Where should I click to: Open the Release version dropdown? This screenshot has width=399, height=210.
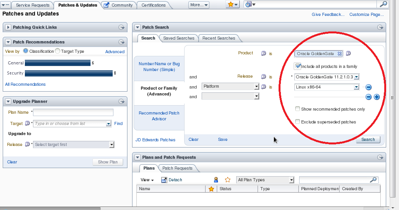click(x=356, y=77)
